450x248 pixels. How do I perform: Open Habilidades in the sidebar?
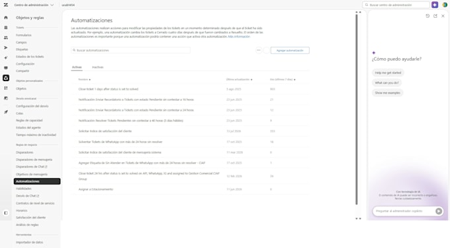point(24,189)
